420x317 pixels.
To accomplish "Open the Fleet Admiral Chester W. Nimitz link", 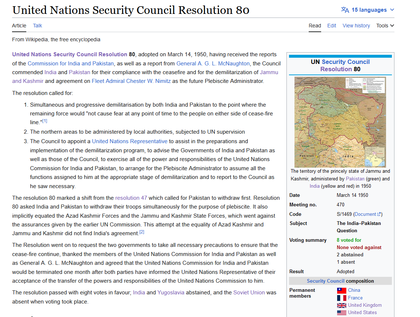I will (x=131, y=81).
